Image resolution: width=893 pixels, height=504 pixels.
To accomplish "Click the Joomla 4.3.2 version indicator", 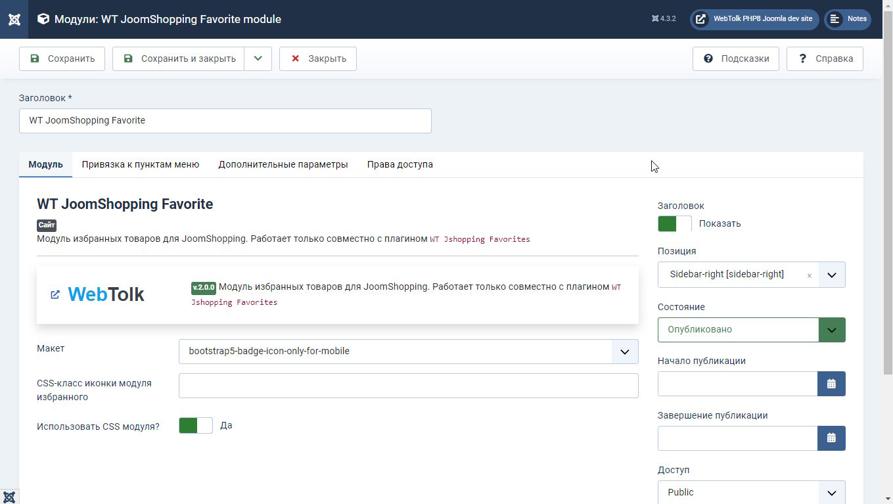I will tap(664, 19).
